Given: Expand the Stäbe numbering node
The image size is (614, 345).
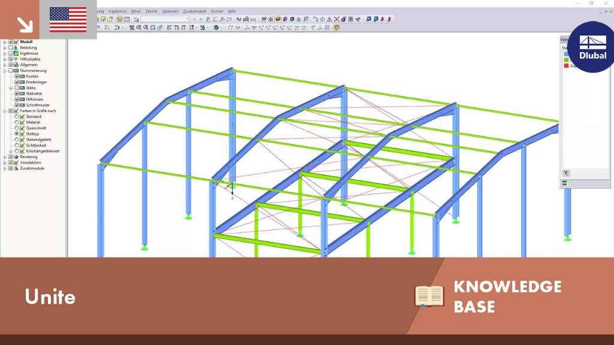Looking at the screenshot, I should (x=11, y=88).
